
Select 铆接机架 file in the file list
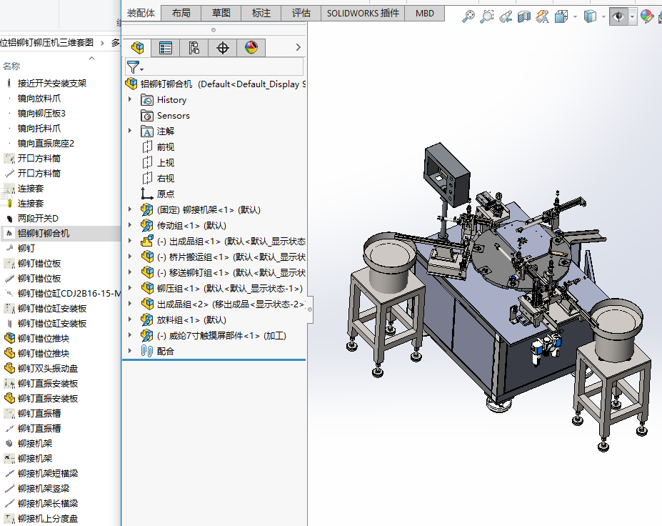pos(35,443)
